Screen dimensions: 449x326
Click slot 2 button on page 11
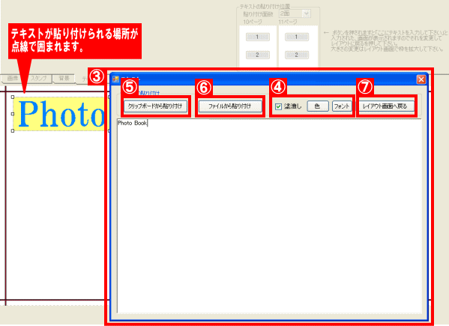(297, 55)
